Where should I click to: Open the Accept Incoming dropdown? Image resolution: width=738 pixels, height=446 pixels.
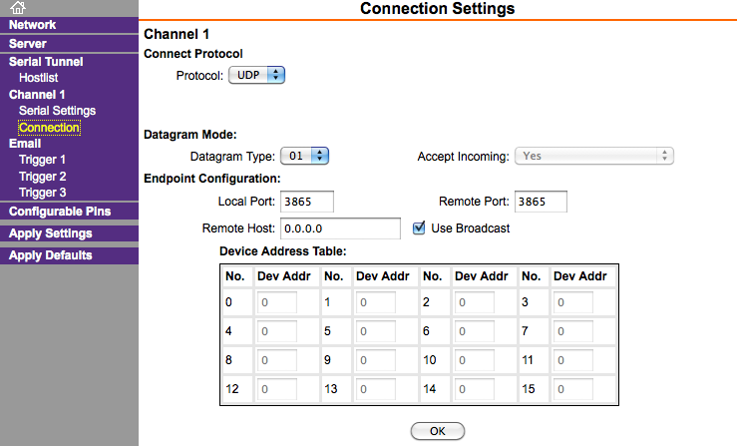coord(594,156)
